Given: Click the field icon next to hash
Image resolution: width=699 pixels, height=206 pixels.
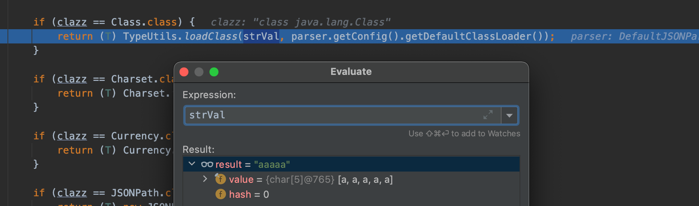Looking at the screenshot, I should click(220, 194).
